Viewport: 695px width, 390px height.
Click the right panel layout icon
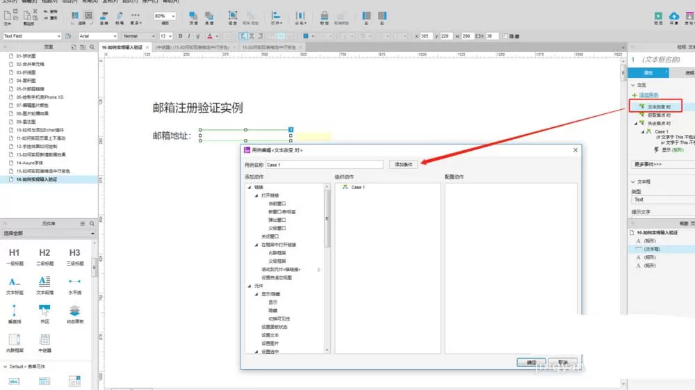point(382,16)
